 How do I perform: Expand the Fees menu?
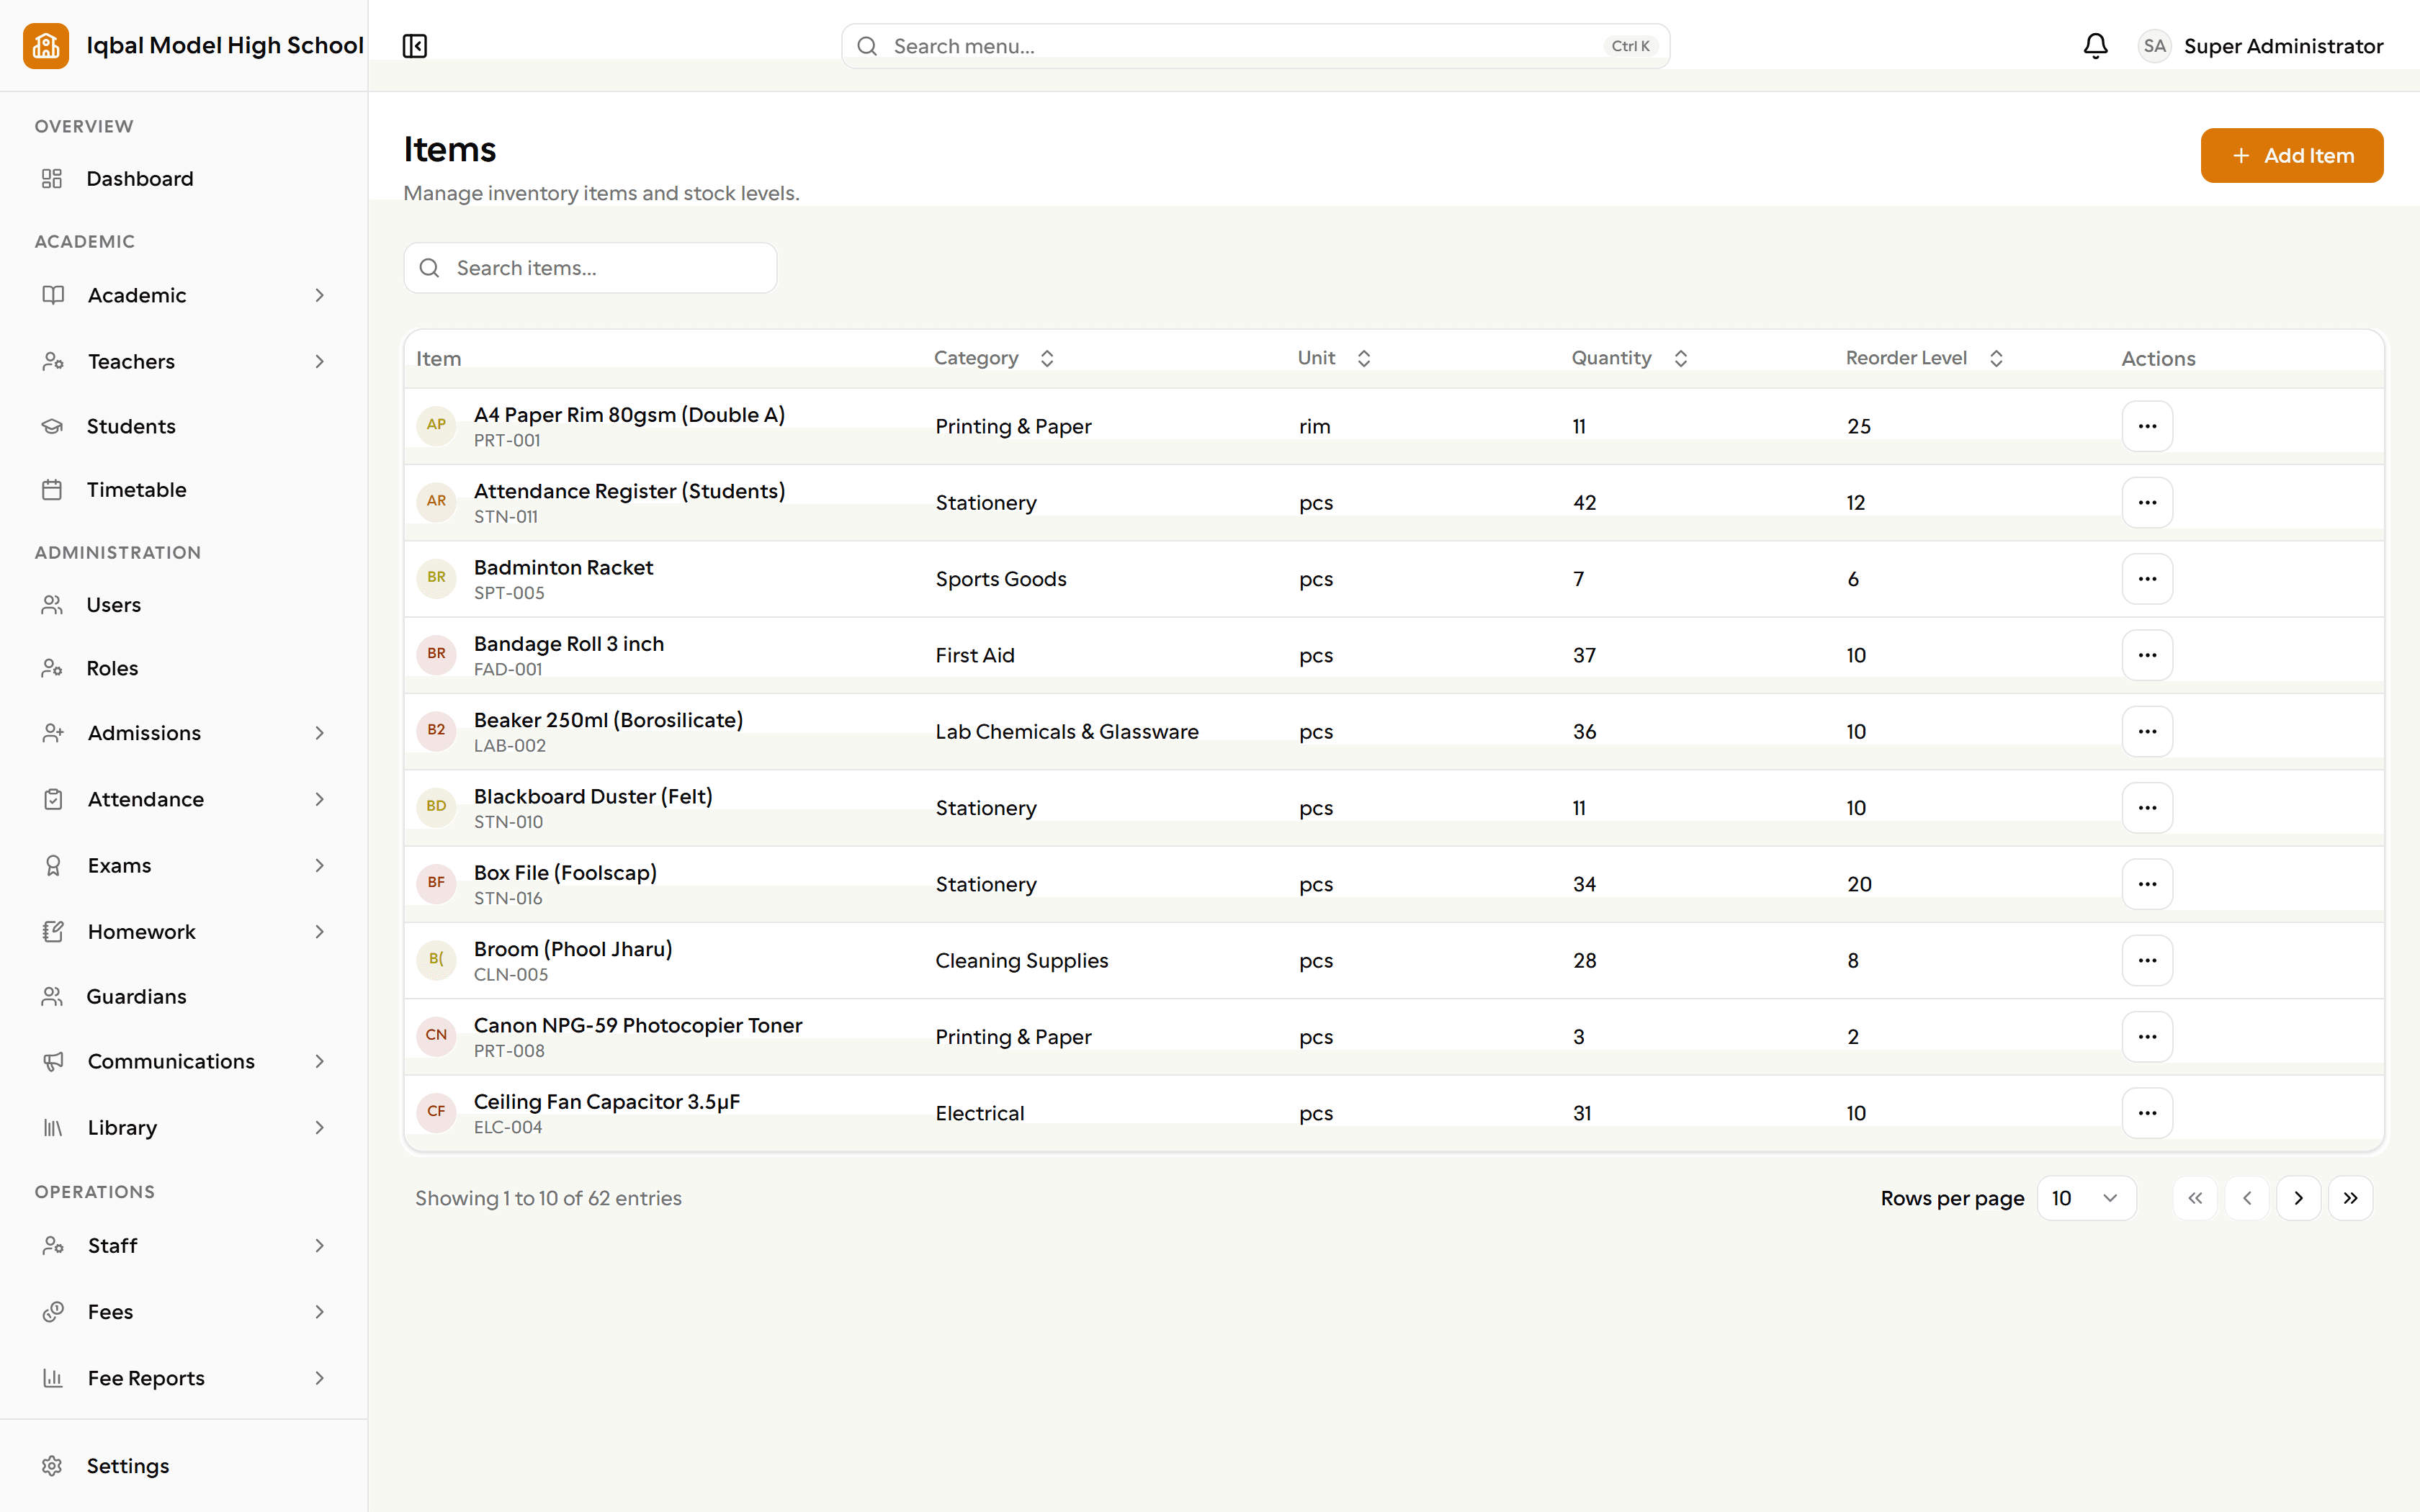tap(184, 1311)
